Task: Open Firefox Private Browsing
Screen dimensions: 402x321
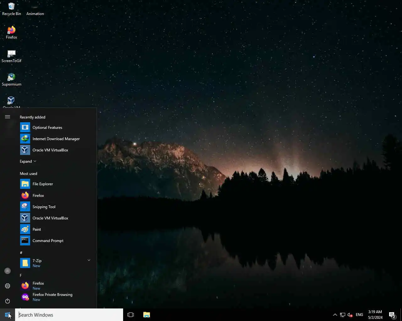Action: coord(56,297)
